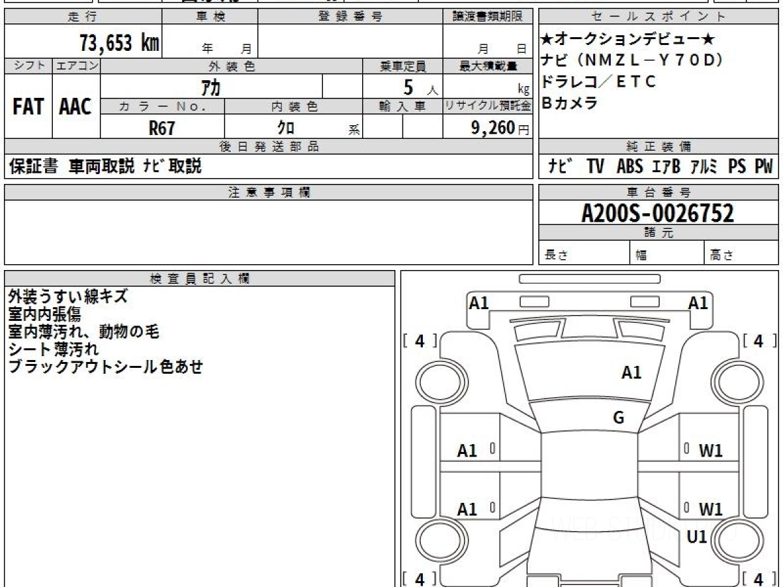Click the 注意事項欄 notes field
Viewport: 783px width, 587px height.
269,232
